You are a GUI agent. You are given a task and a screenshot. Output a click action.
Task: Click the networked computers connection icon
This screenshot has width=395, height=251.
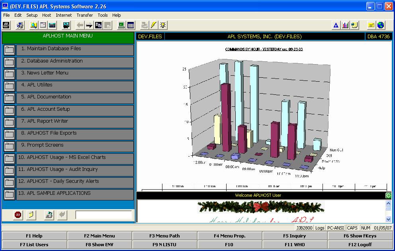tap(20, 25)
